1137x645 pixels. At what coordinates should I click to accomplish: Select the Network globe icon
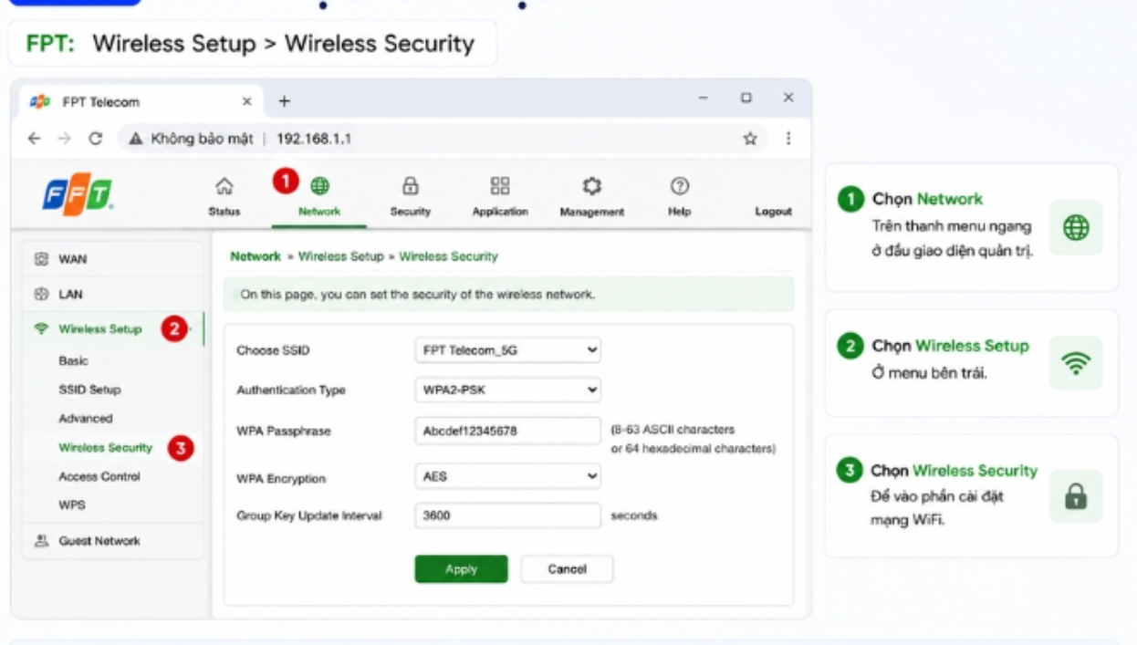(x=319, y=186)
